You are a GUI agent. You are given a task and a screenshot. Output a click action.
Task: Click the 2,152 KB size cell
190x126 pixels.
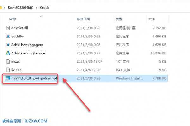coord(159,28)
